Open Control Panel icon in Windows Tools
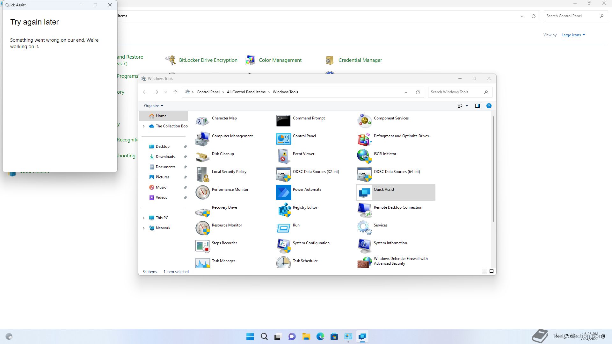 (283, 139)
